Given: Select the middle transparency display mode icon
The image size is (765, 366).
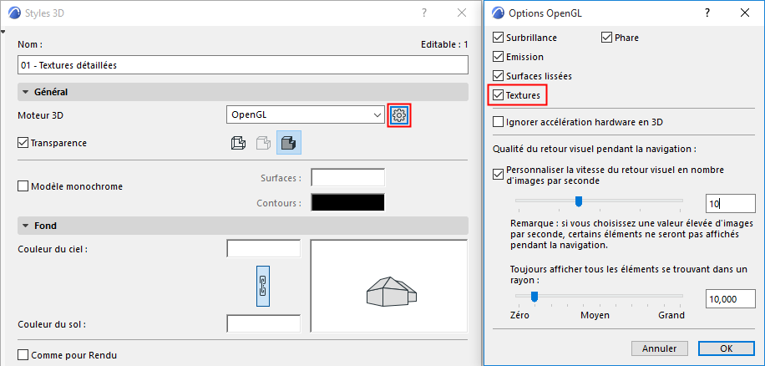Looking at the screenshot, I should pos(262,143).
